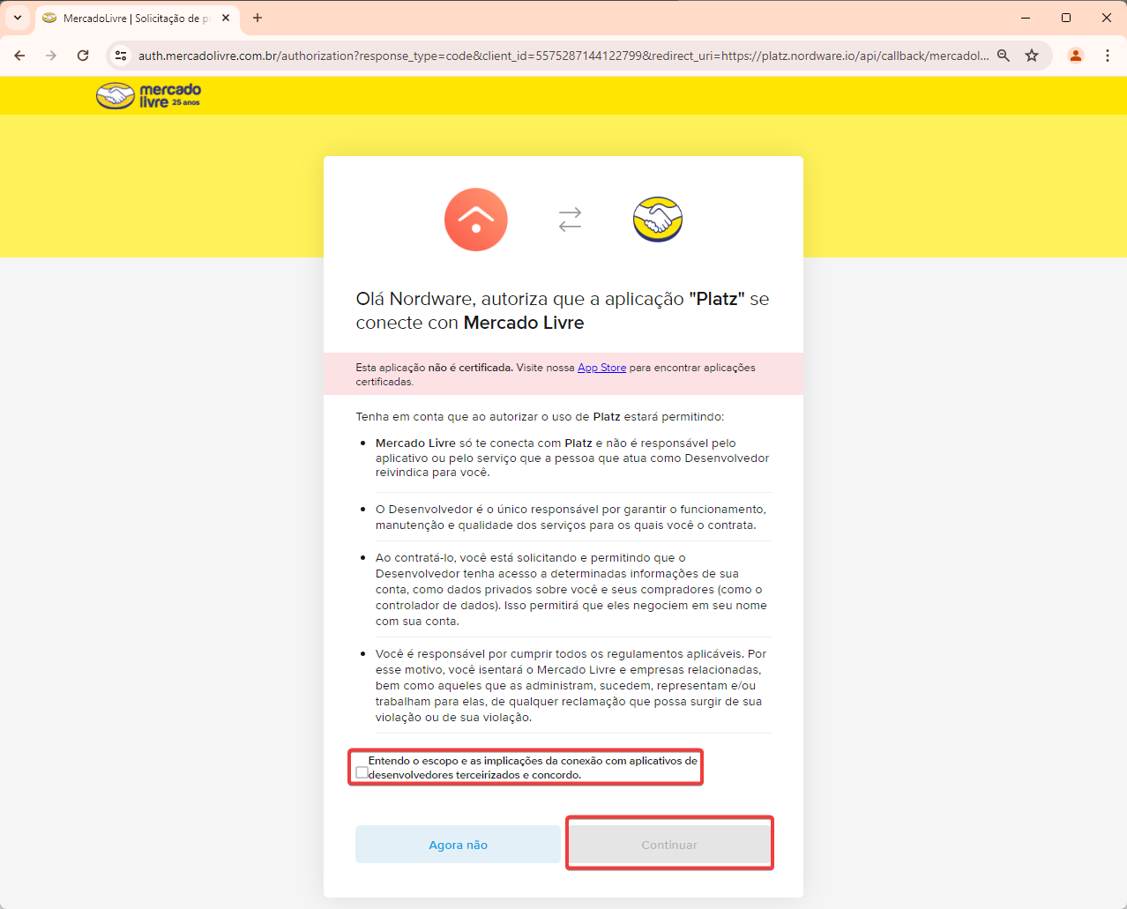Open the Chrome profile avatar
The width and height of the screenshot is (1127, 909).
1076,56
